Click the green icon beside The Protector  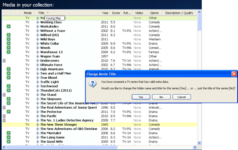pyautogui.click(x=8, y=112)
